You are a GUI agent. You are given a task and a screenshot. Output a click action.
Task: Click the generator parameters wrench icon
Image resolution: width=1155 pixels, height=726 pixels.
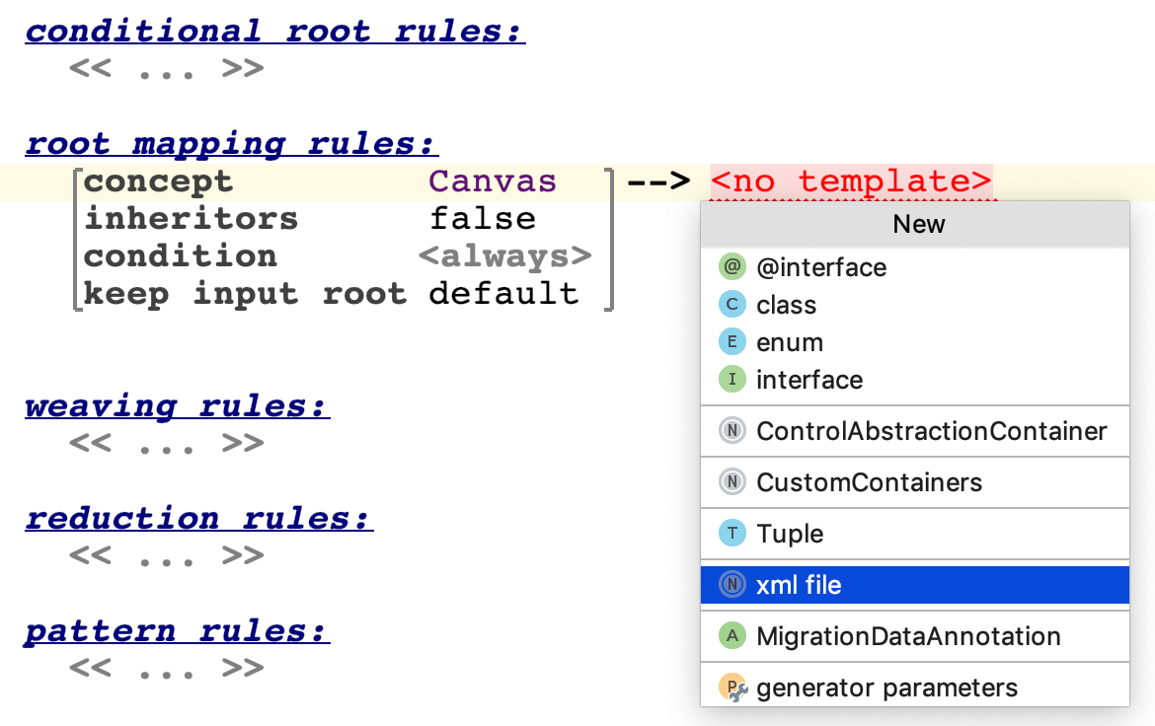click(733, 689)
